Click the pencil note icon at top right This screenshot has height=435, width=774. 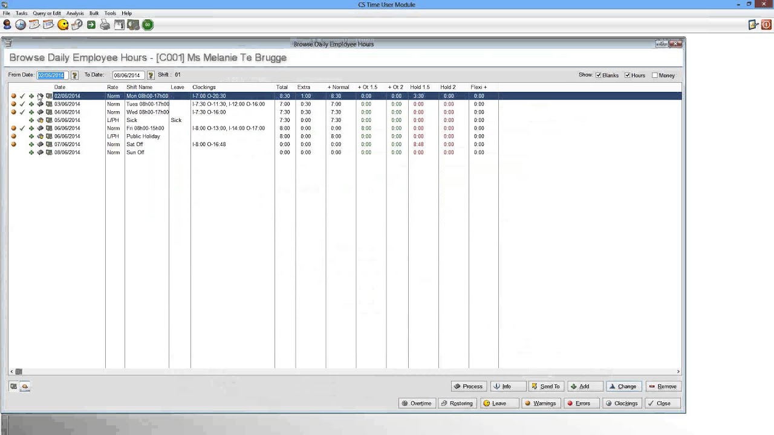pyautogui.click(x=753, y=25)
